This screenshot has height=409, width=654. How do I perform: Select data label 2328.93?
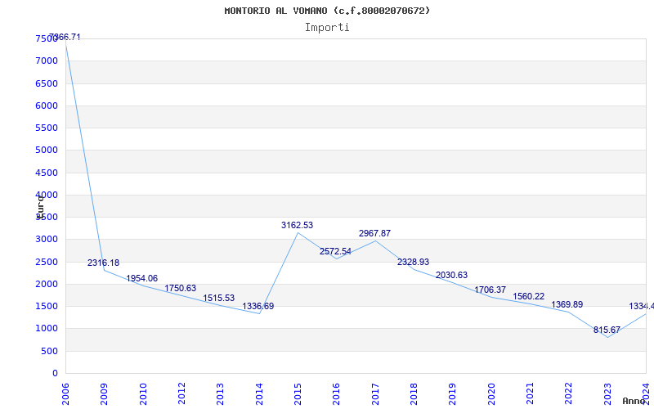click(413, 262)
